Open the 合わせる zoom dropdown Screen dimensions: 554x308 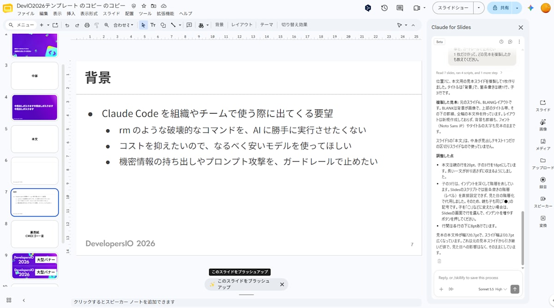(x=123, y=25)
